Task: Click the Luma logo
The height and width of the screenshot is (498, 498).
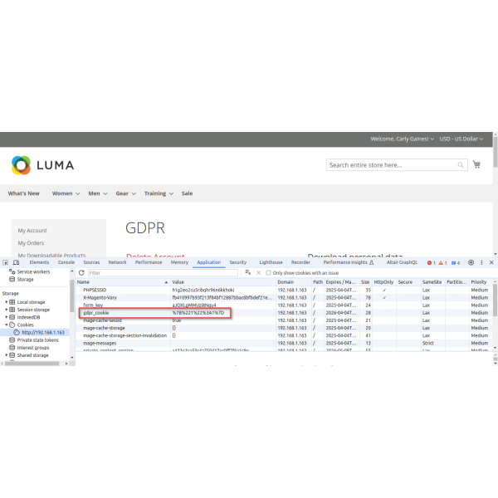Action: click(x=42, y=165)
